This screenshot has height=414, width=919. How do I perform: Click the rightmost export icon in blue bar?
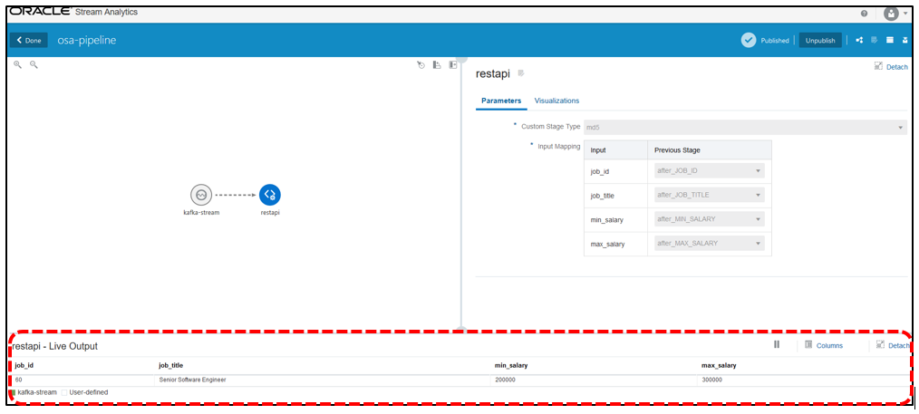(x=905, y=41)
